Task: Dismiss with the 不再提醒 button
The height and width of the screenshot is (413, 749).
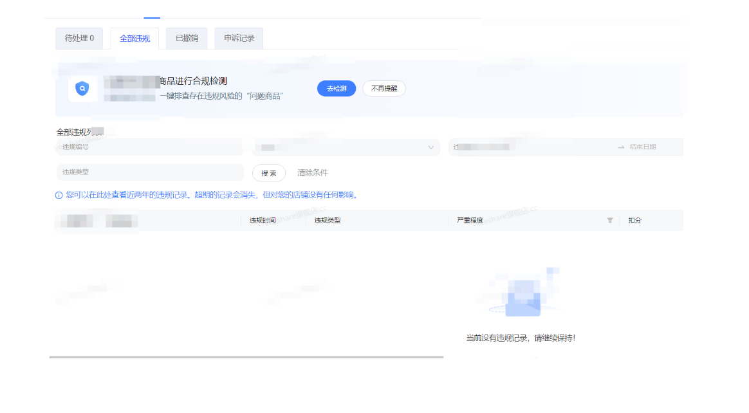Action: tap(384, 89)
